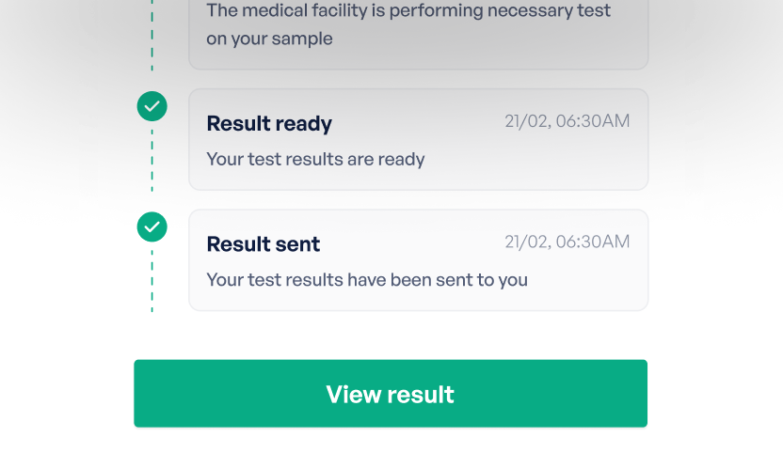
Task: Click the "Result sent" heading
Action: (x=264, y=244)
